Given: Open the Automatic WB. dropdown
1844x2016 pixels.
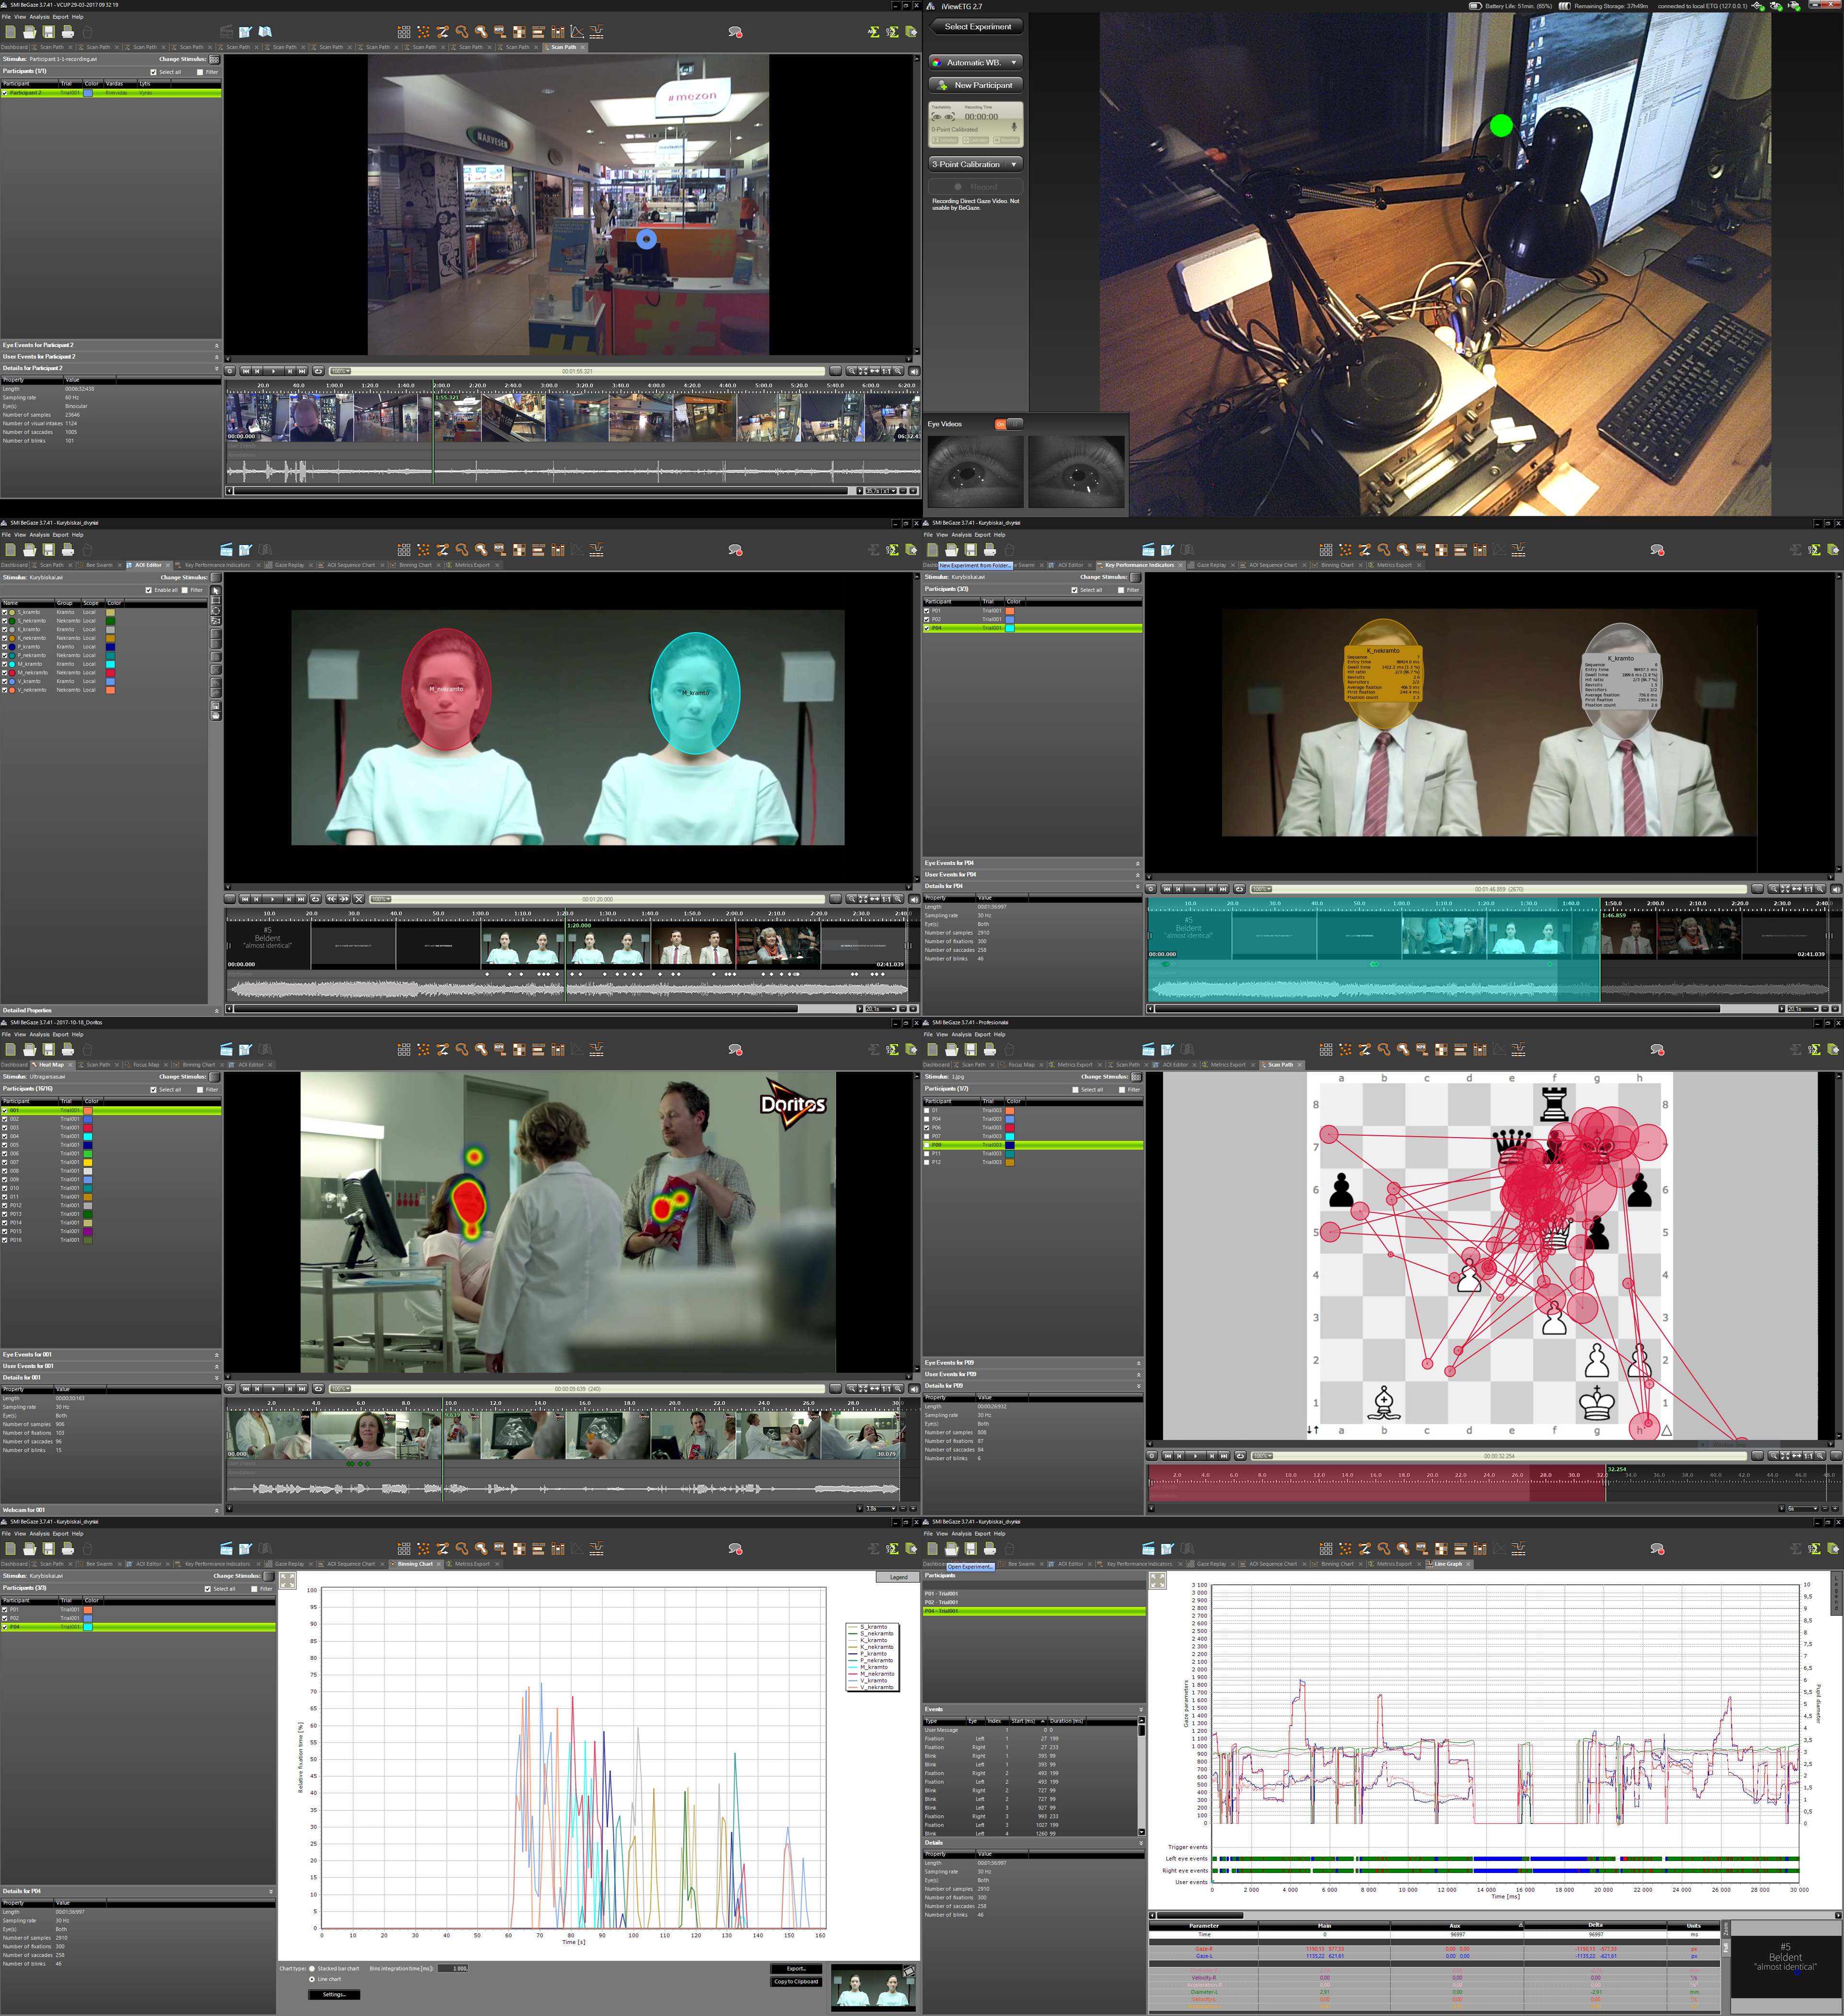Looking at the screenshot, I should pyautogui.click(x=976, y=62).
